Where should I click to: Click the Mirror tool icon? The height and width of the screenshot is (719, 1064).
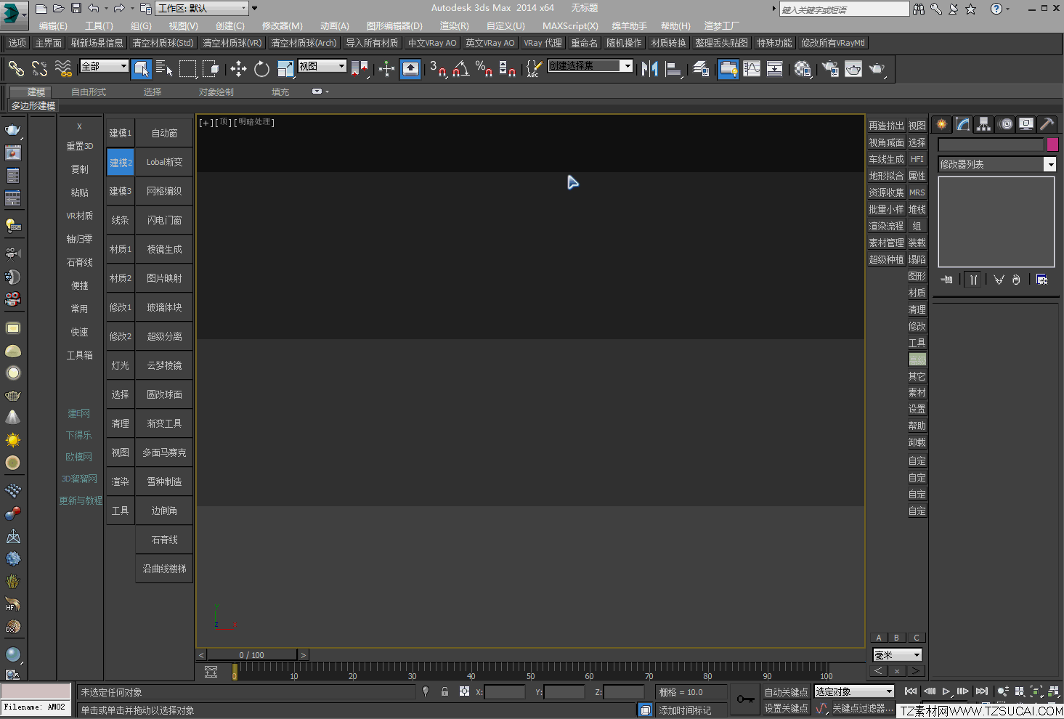[x=649, y=69]
